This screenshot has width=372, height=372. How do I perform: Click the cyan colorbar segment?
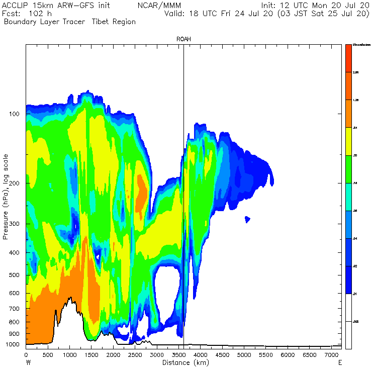tap(348, 197)
